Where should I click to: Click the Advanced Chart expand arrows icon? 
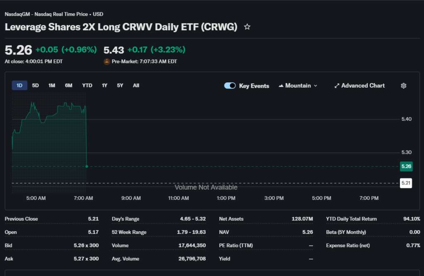[337, 86]
